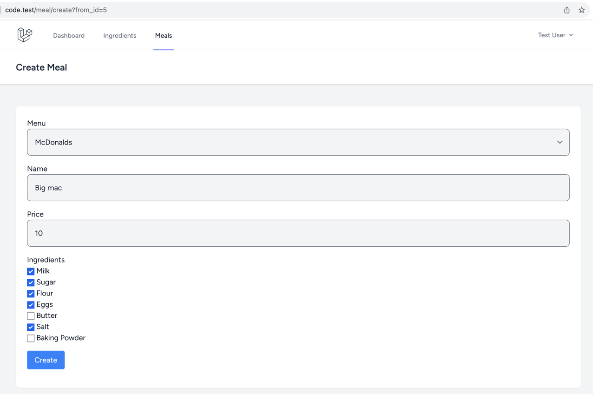
Task: Enable the Baking Powder checkbox
Action: [31, 338]
